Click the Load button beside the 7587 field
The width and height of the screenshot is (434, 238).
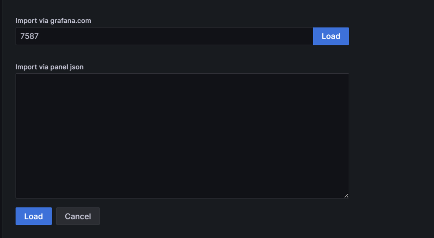pyautogui.click(x=331, y=36)
